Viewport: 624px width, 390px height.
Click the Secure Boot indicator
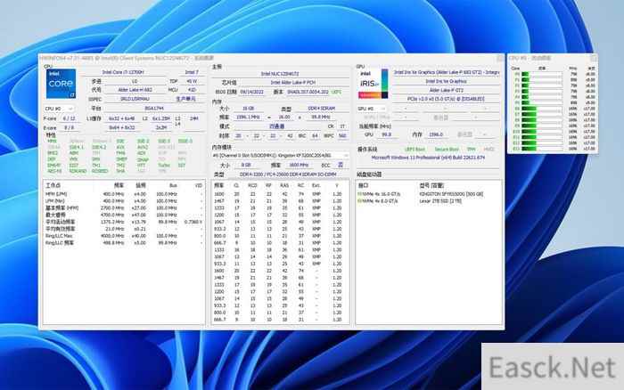tap(447, 149)
